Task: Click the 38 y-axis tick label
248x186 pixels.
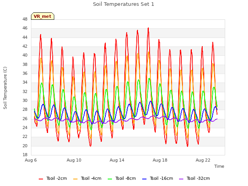Action: tap(25, 64)
